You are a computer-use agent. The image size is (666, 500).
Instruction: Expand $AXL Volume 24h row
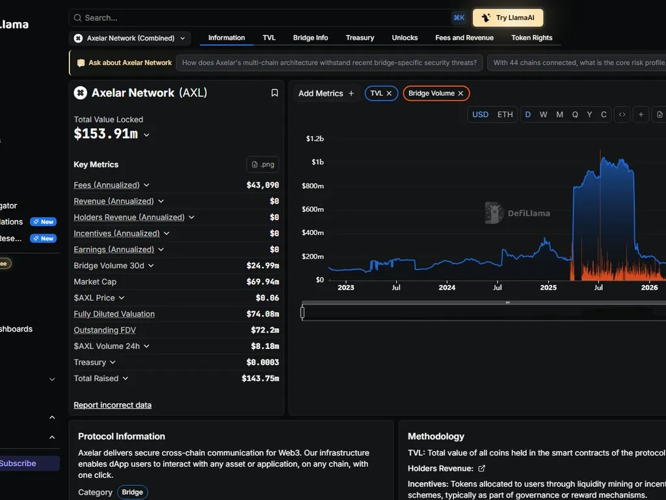[x=146, y=346]
